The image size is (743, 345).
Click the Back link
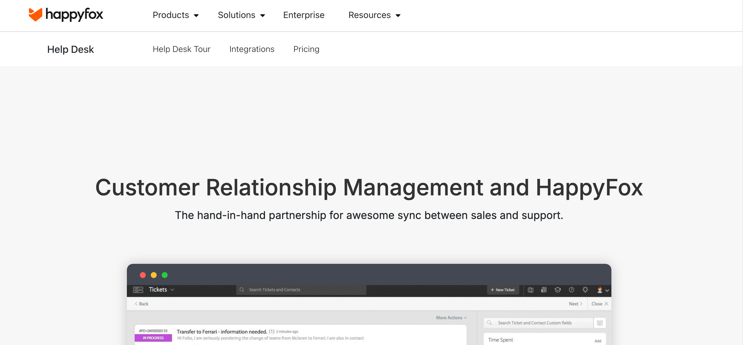click(142, 304)
